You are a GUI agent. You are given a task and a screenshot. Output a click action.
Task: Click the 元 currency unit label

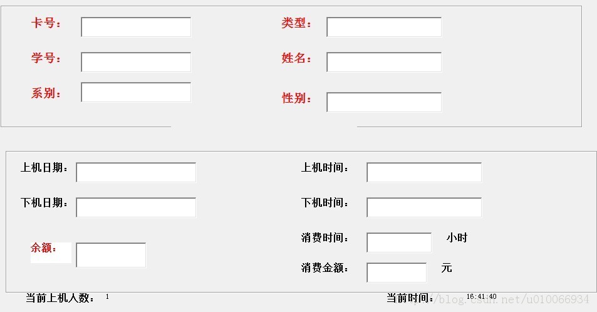point(447,268)
